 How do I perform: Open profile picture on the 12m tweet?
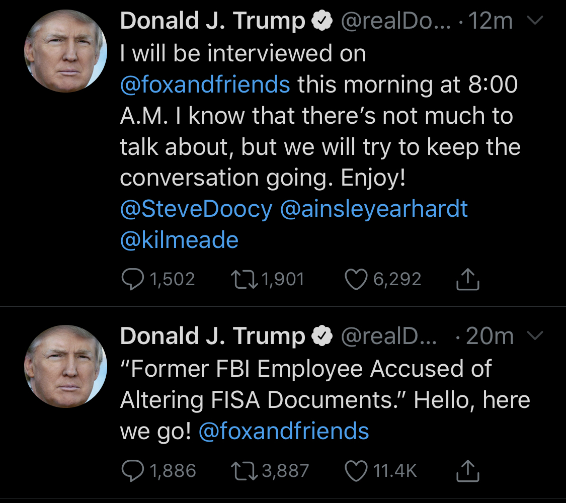(66, 51)
